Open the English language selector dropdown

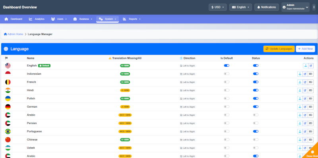(x=240, y=7)
